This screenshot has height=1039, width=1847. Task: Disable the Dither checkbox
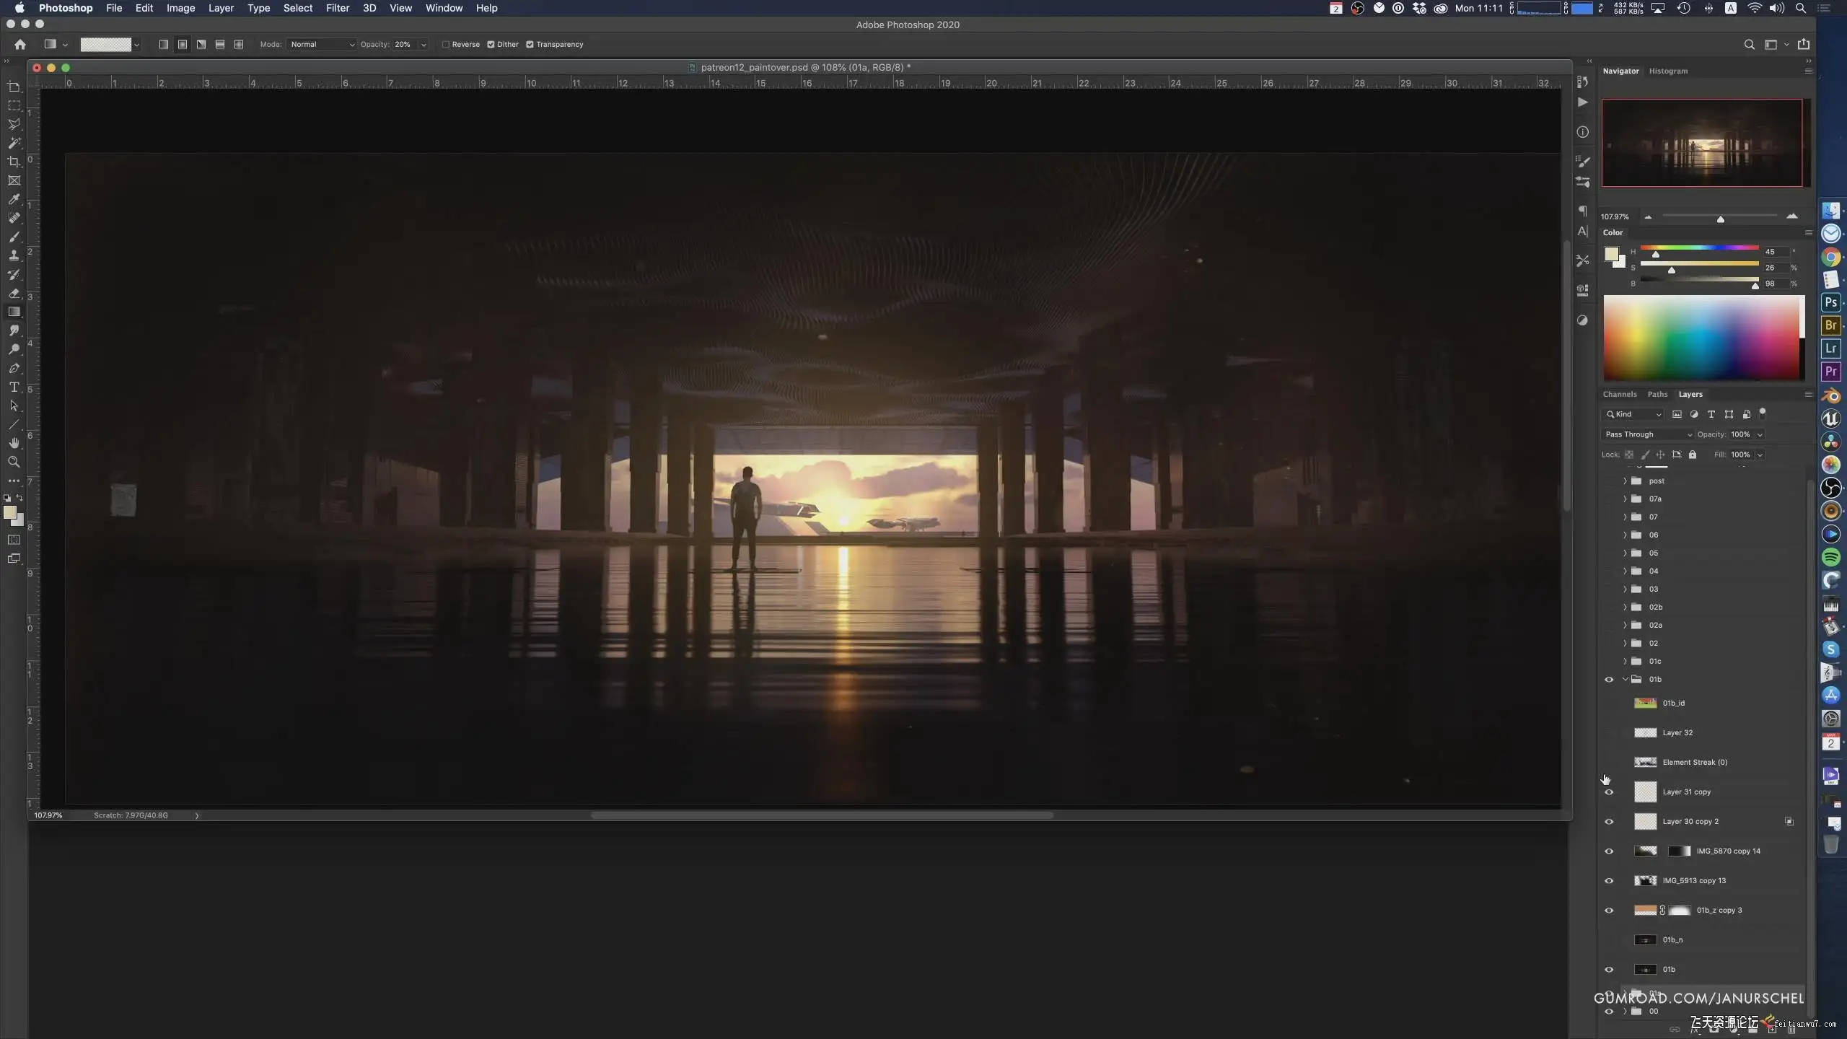(x=491, y=44)
